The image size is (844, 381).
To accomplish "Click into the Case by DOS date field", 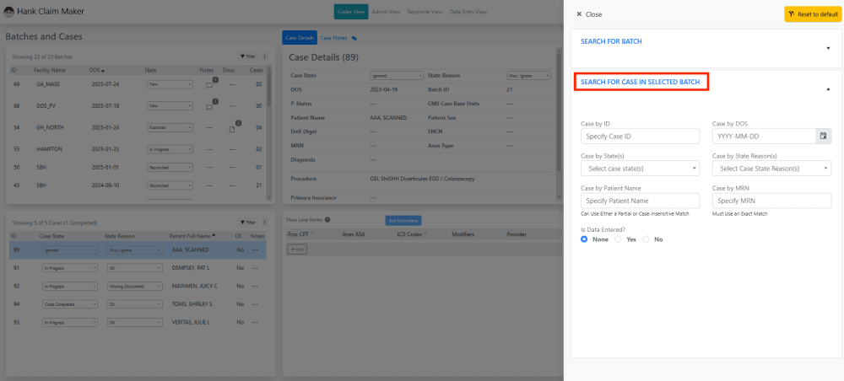I will pos(765,136).
